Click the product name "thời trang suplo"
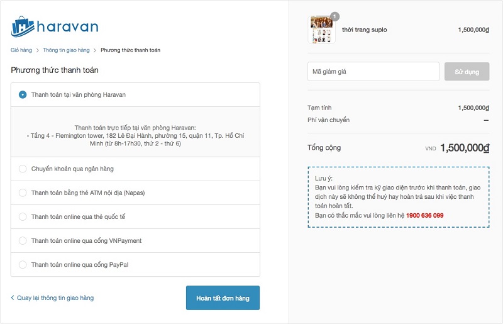Viewport: 503px width, 324px height. [x=364, y=30]
